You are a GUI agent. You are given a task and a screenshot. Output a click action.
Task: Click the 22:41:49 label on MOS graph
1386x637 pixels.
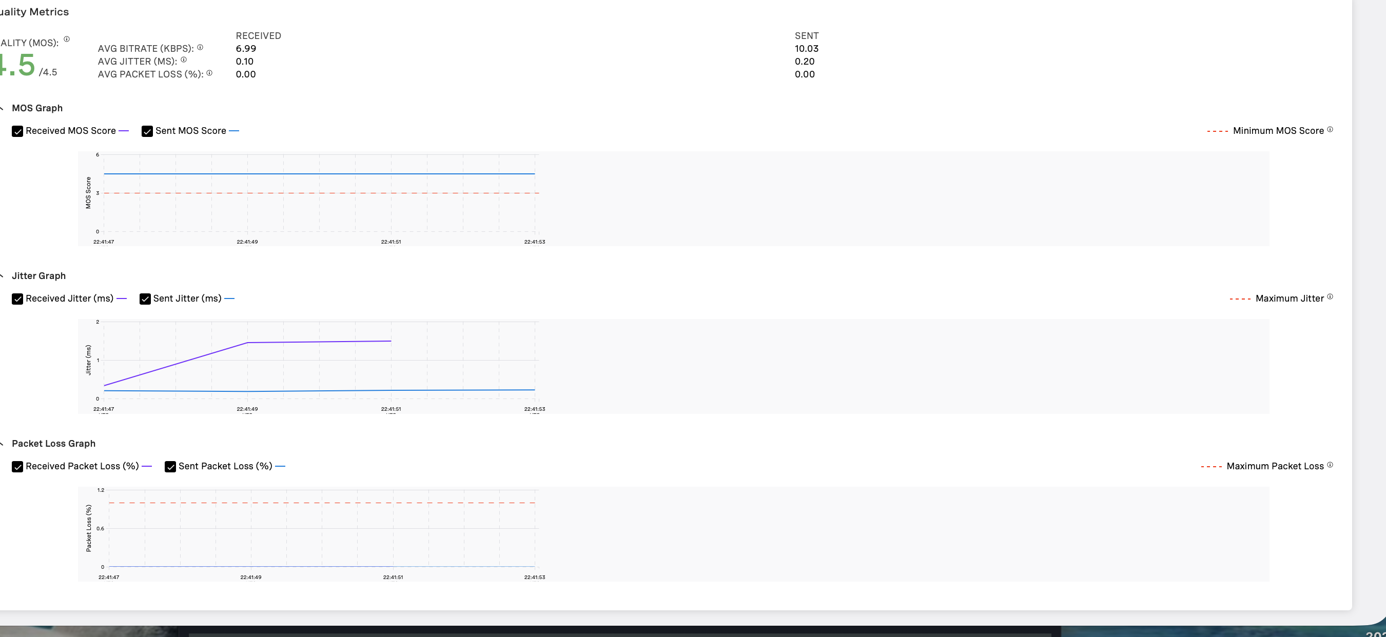(x=247, y=242)
